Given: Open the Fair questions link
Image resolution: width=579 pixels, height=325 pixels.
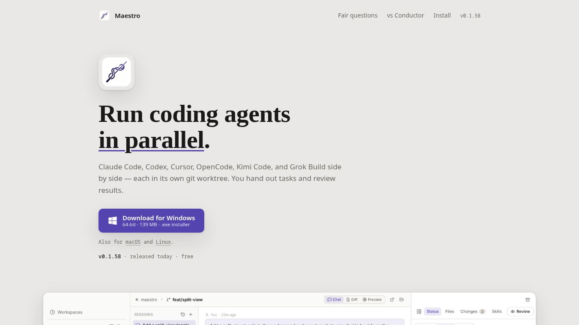Looking at the screenshot, I should (x=358, y=15).
